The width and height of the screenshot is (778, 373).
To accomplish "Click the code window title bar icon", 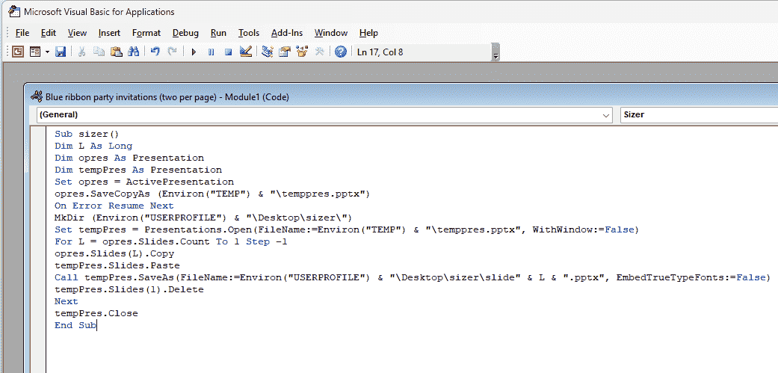I will [36, 96].
